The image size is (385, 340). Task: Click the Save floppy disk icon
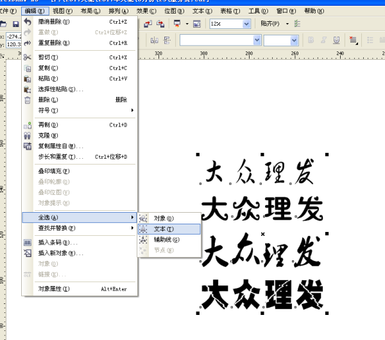[15, 24]
